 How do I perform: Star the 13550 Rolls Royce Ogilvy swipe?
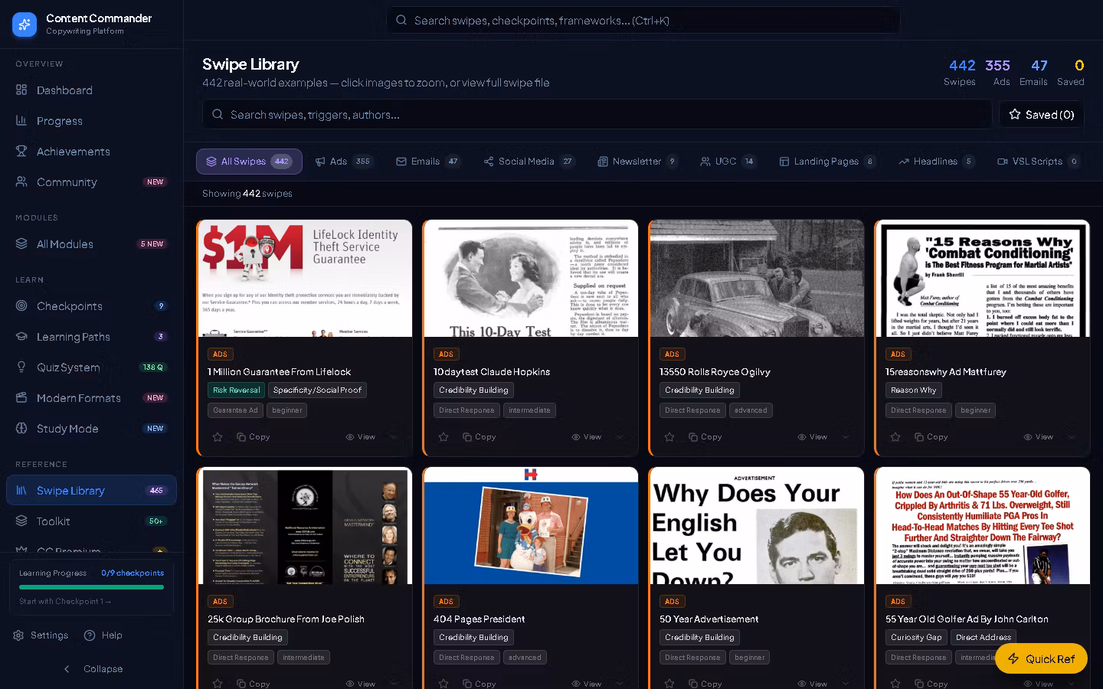(669, 437)
